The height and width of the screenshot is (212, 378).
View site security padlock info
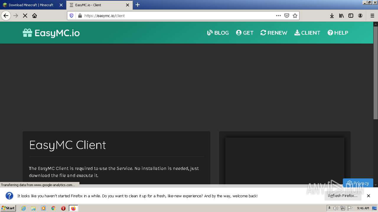(x=79, y=16)
